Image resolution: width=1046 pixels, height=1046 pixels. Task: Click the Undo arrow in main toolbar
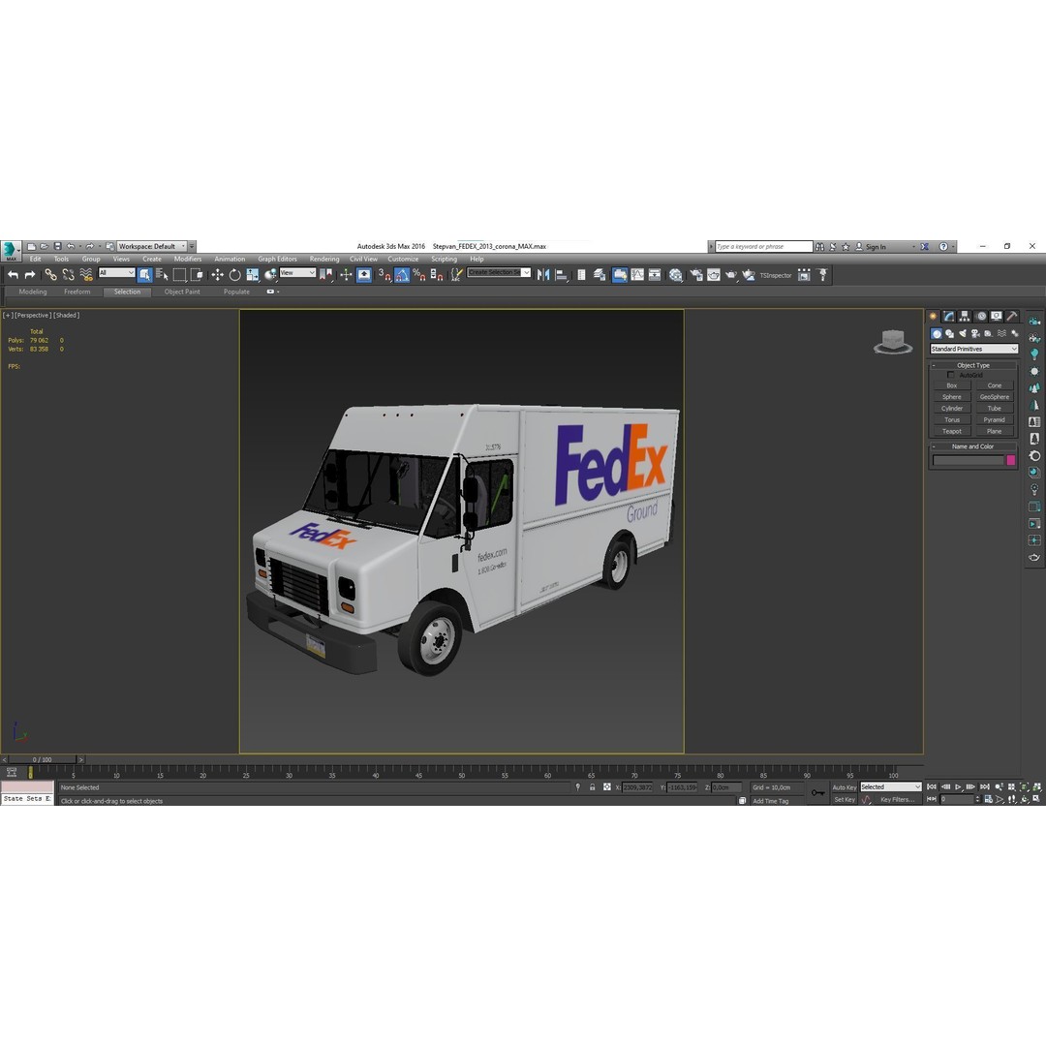point(13,275)
